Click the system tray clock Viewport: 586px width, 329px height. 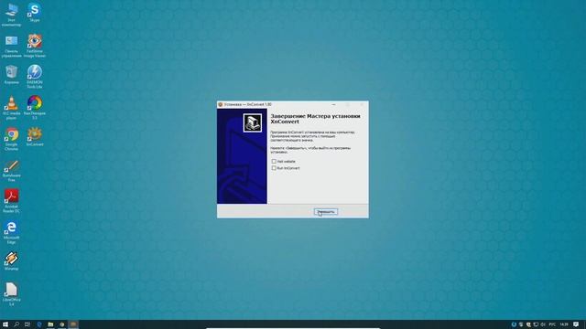(x=564, y=324)
